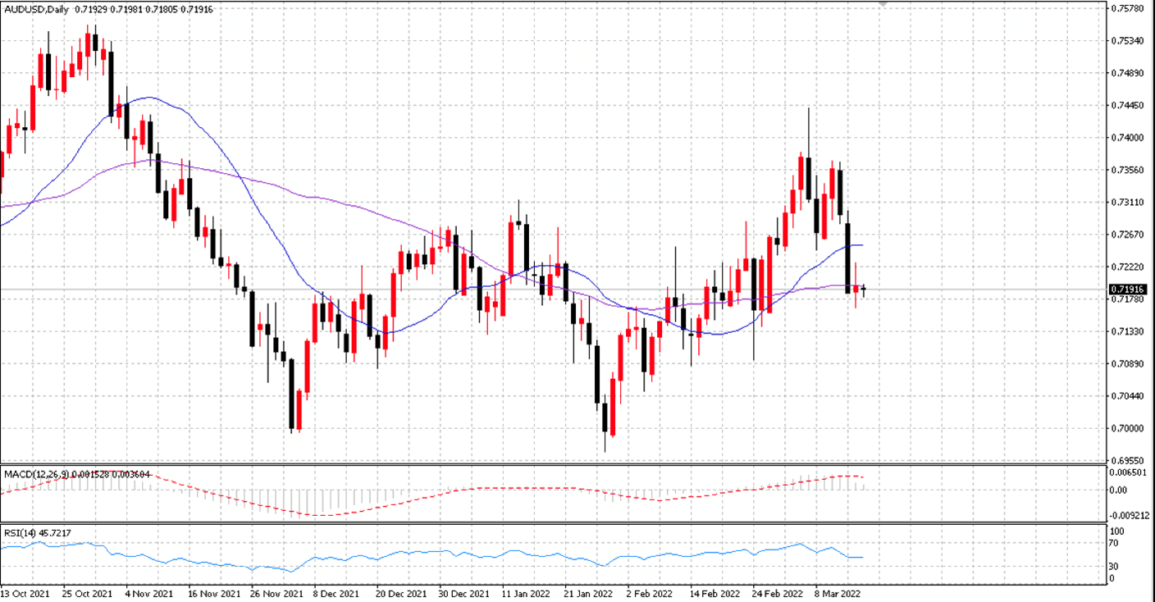Click RSI scale level 100
Viewport: 1155px width, 602px height.
click(x=1117, y=531)
